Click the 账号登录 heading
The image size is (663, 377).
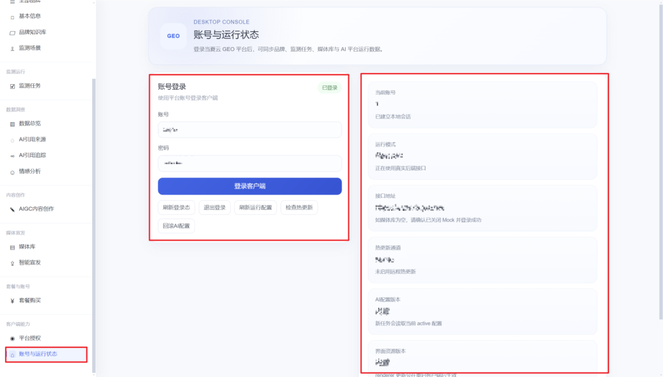[172, 87]
